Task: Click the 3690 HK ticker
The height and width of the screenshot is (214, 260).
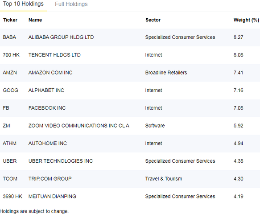Action: tap(12, 196)
